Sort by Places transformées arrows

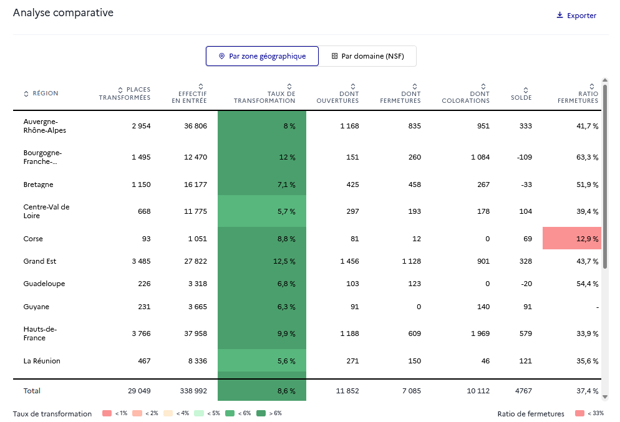[120, 90]
